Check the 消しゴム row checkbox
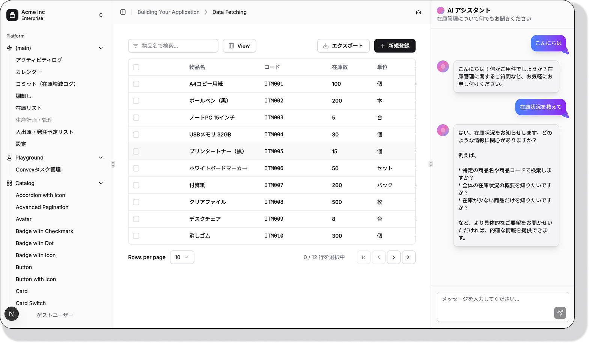Viewport: 589px width, 343px height. (x=136, y=236)
